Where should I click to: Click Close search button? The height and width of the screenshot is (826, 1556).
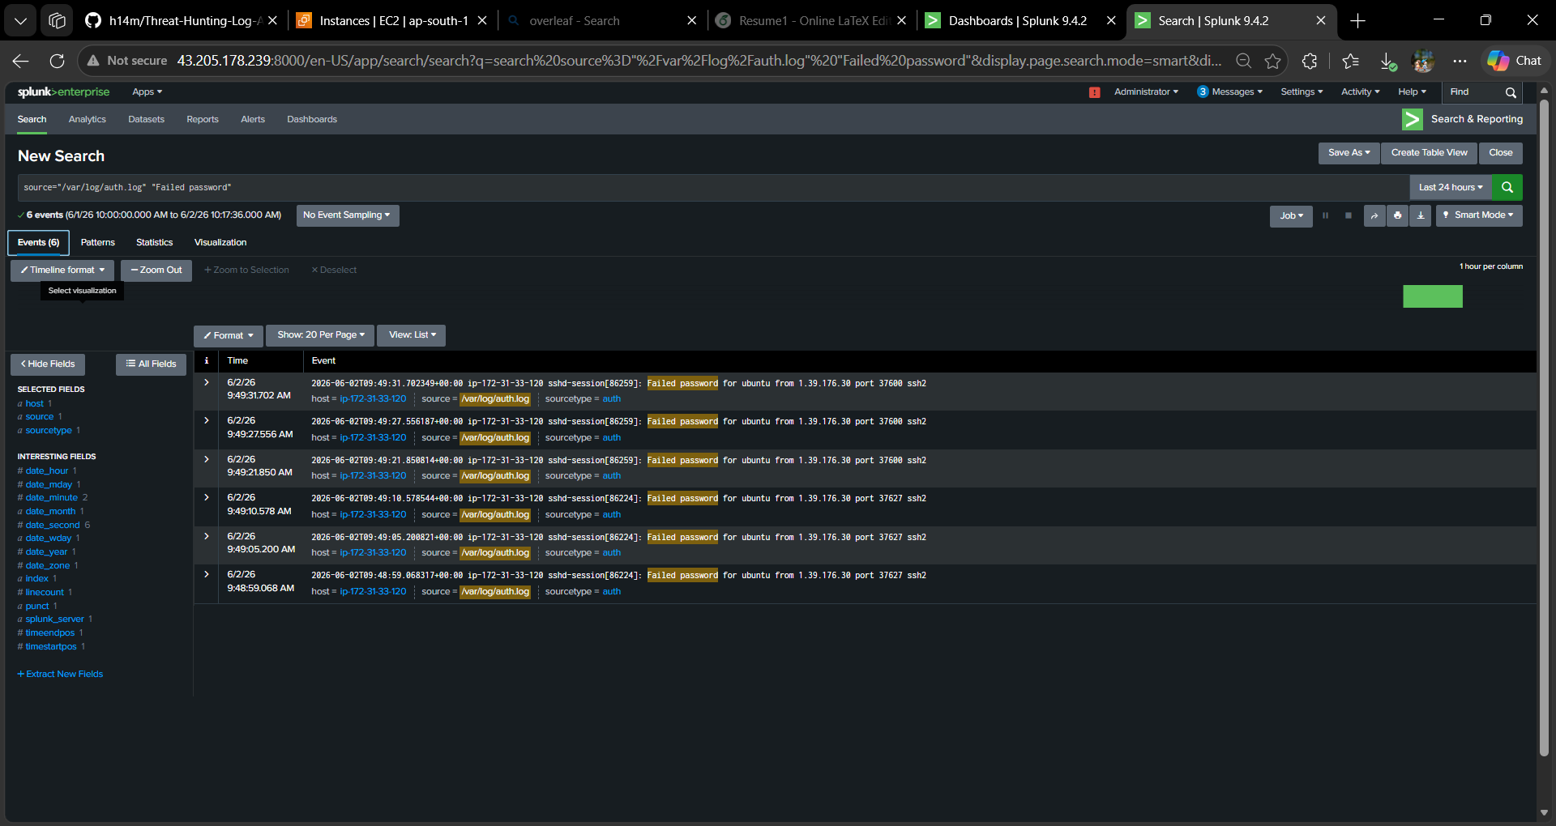pos(1500,153)
